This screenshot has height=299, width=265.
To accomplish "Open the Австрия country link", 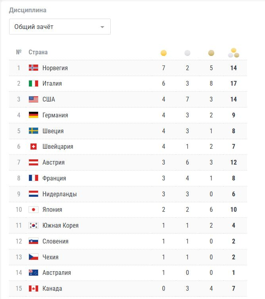I will (x=54, y=163).
